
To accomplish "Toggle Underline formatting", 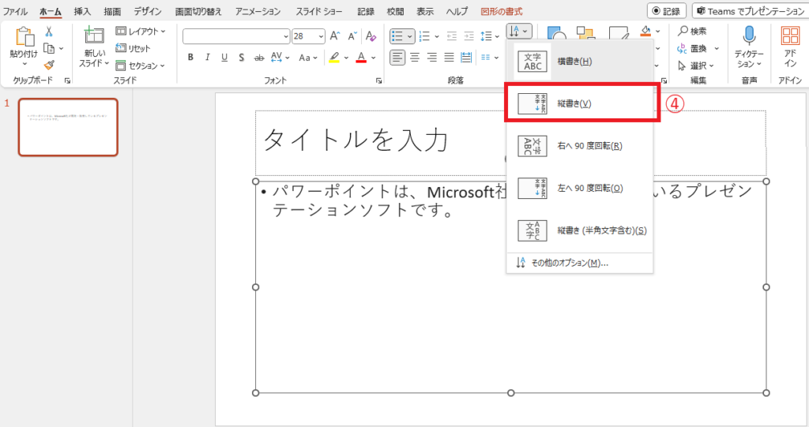I will [x=224, y=58].
